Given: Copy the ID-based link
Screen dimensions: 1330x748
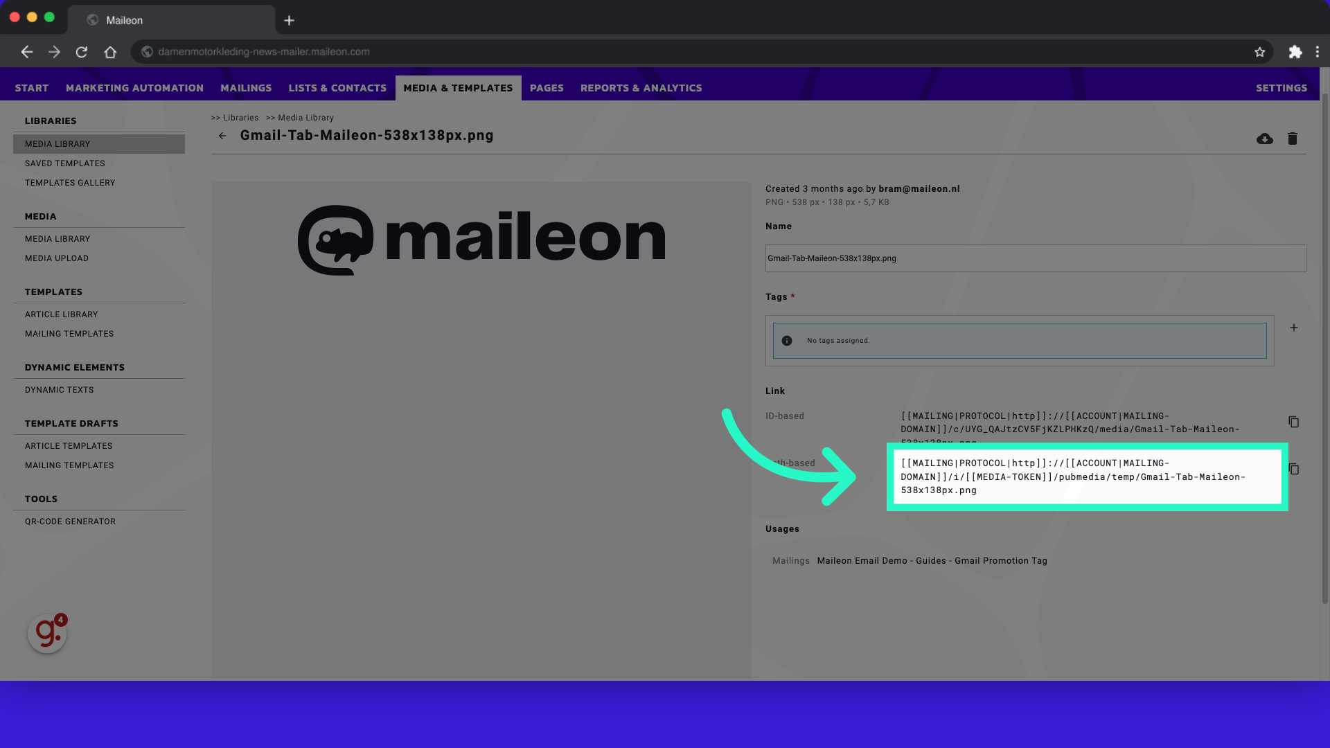Looking at the screenshot, I should (1293, 422).
